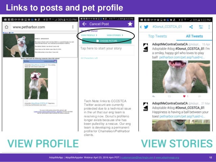216x162 pixels.
Task: Open the filter sliders icon in Twitter header
Action: [x=201, y=27]
